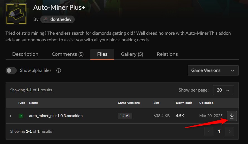
Task: Click the 4.5K downloads value
Action: (180, 116)
